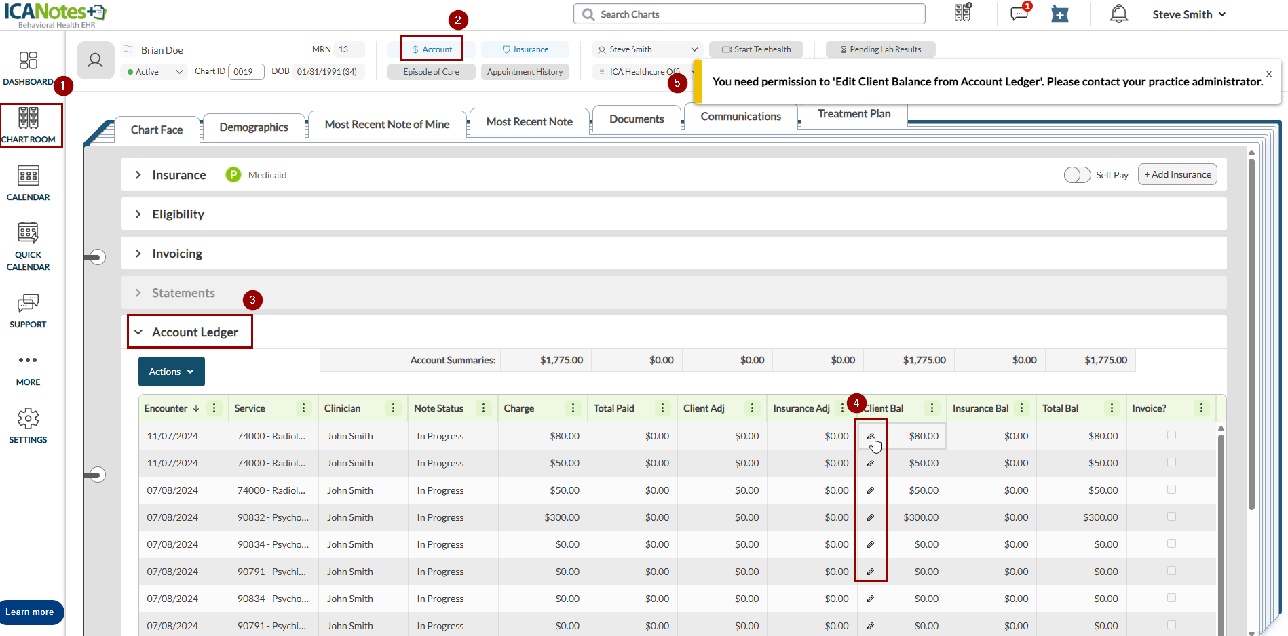Switch to the Chart Face tab
The image size is (1288, 636).
coord(157,130)
